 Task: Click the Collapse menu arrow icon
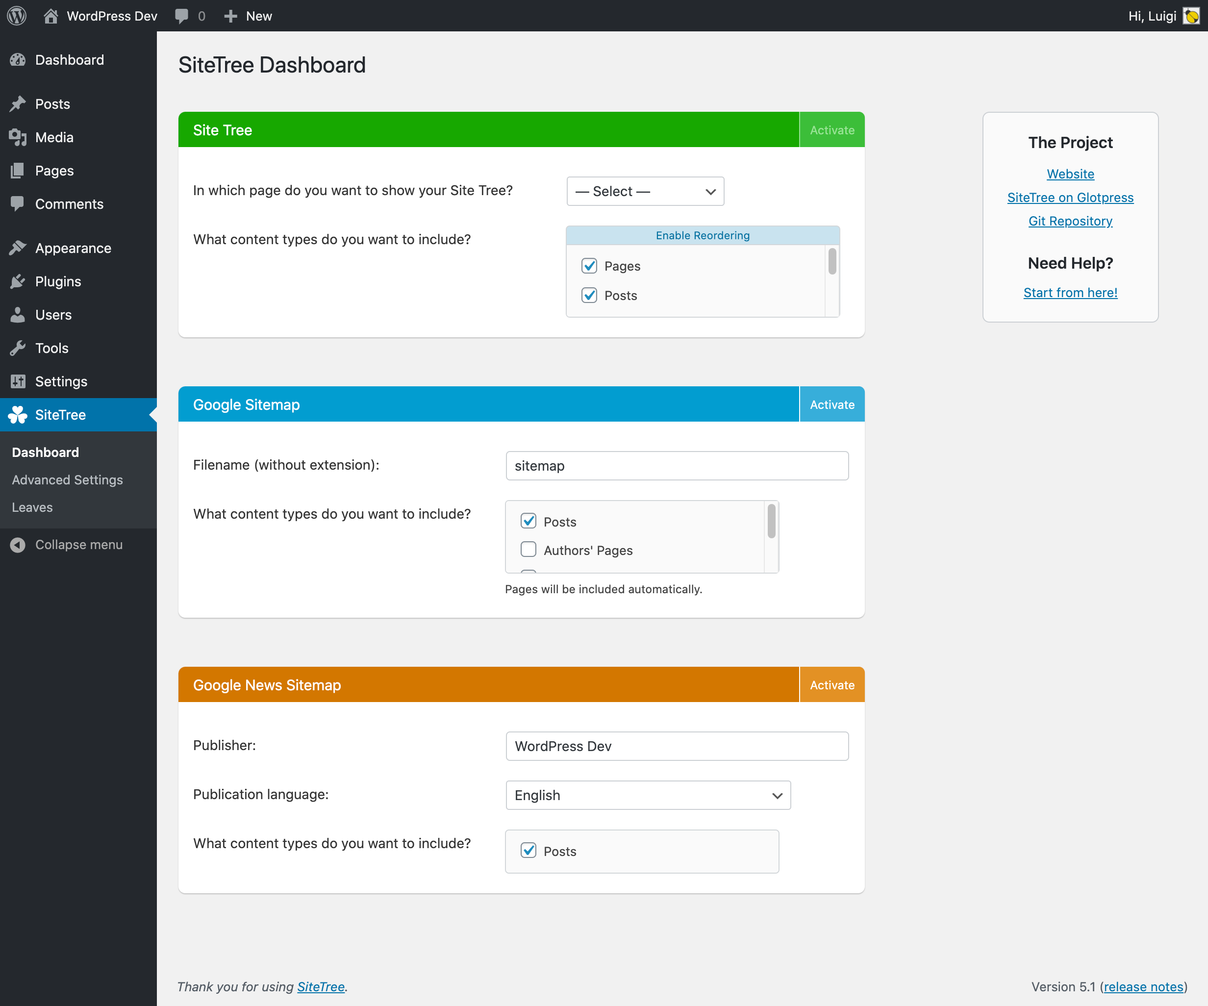(18, 545)
